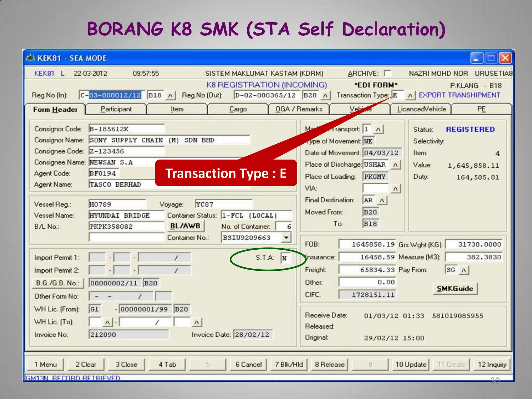Click the FOB amount field

[367, 244]
